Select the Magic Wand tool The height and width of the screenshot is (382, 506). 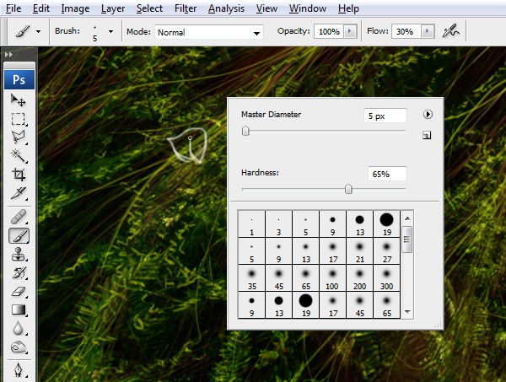tap(19, 156)
